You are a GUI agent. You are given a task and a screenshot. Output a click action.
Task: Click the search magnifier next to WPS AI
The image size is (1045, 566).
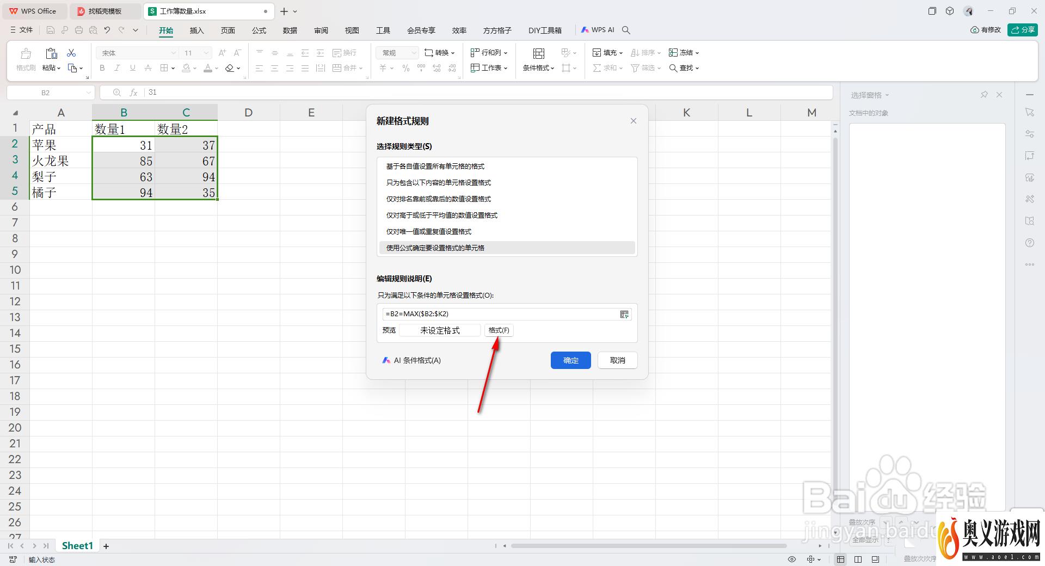point(626,30)
